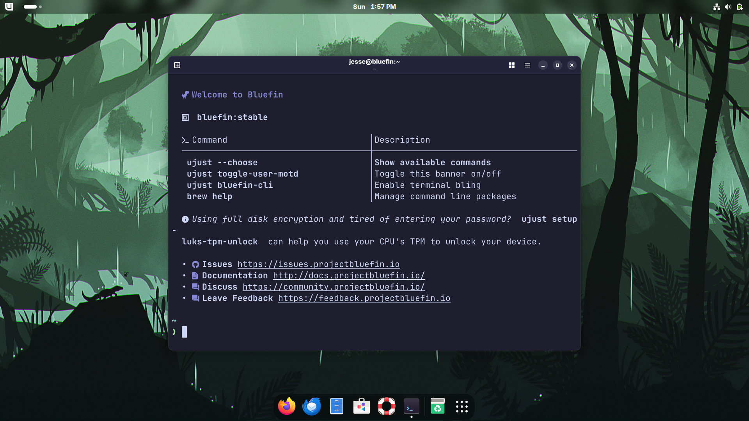Open the software store dock icon
This screenshot has width=749, height=421.
click(x=362, y=406)
